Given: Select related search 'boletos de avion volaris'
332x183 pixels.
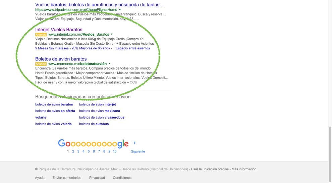Looking at the screenshot, I should (x=53, y=124).
